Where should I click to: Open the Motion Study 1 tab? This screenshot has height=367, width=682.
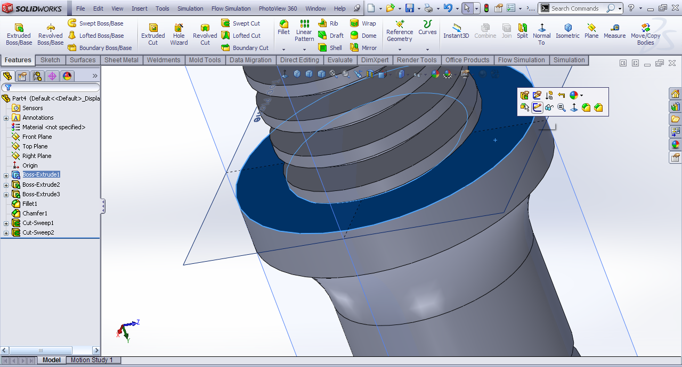(x=92, y=360)
